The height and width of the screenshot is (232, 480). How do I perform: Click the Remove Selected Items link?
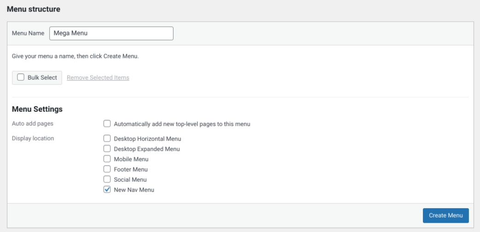pyautogui.click(x=98, y=78)
